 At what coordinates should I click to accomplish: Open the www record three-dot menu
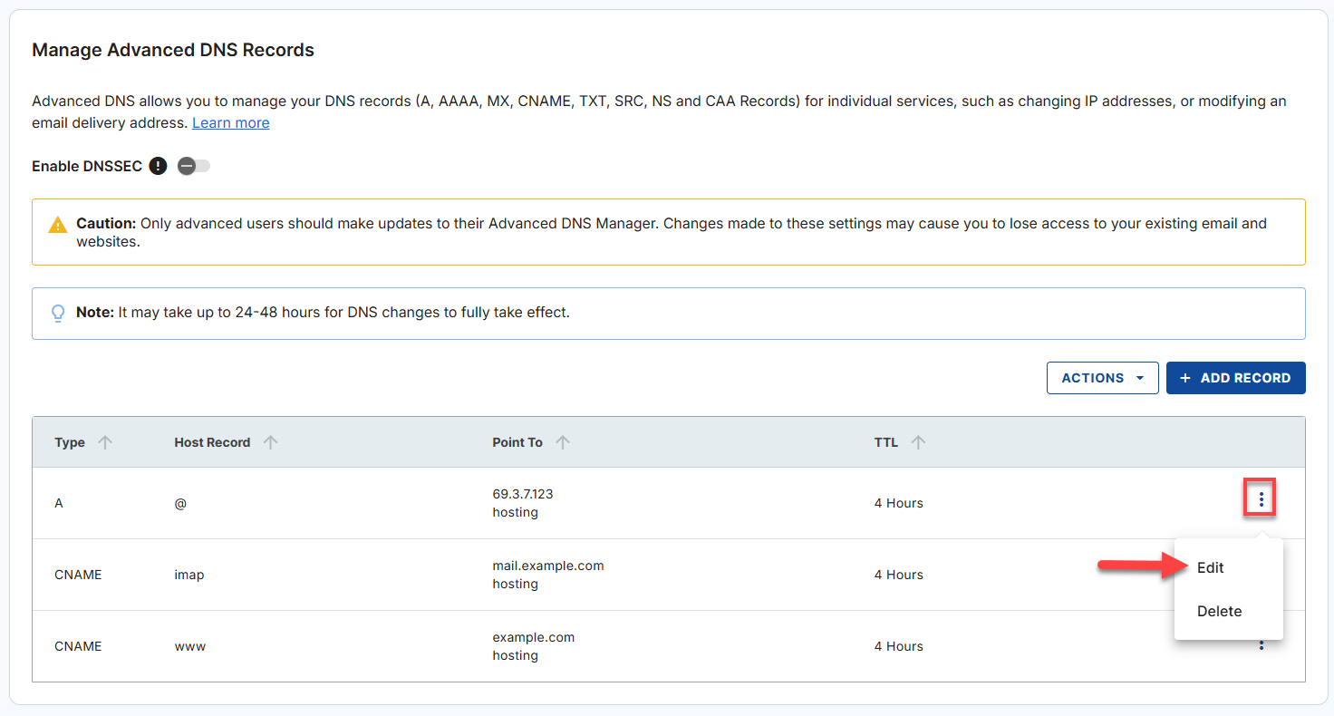coord(1261,645)
